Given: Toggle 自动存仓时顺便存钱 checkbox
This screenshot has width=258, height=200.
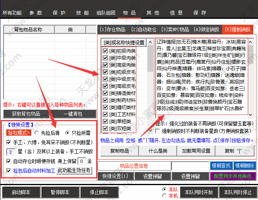Looking at the screenshot, I should 9,161.
